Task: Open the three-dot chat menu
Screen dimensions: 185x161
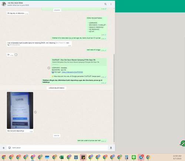Action: tap(111, 4)
